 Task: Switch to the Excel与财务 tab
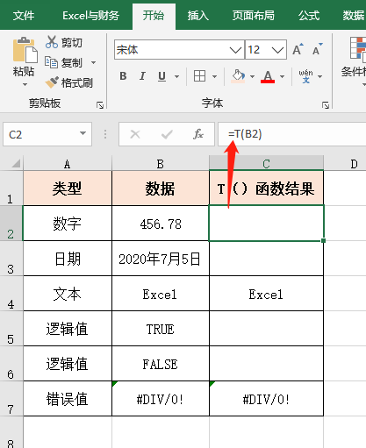tap(90, 16)
